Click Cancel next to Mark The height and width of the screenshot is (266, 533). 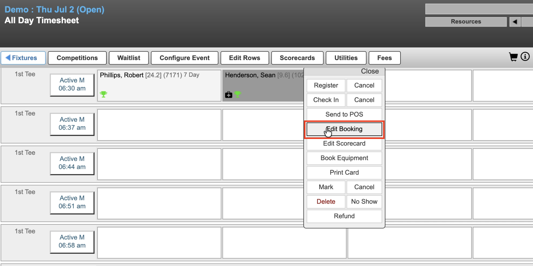[364, 187]
